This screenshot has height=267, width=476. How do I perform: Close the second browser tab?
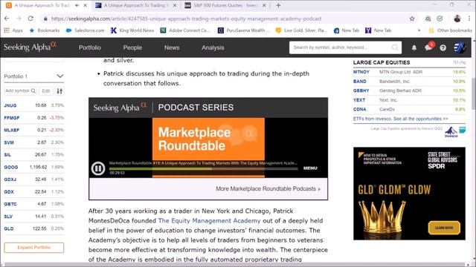coord(175,5)
